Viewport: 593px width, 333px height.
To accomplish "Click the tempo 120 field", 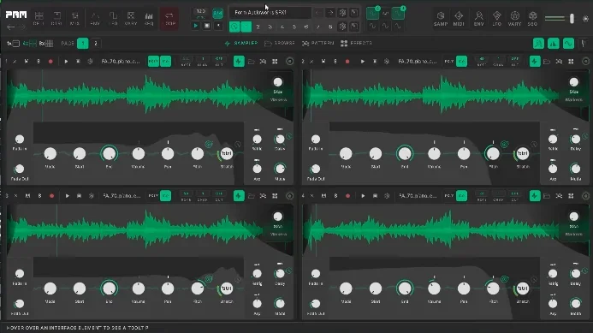I will pyautogui.click(x=201, y=11).
